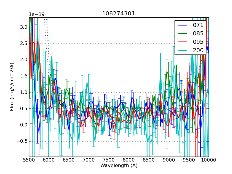
Task: Click the 1.5 y-axis tick label
Action: coord(23,76)
